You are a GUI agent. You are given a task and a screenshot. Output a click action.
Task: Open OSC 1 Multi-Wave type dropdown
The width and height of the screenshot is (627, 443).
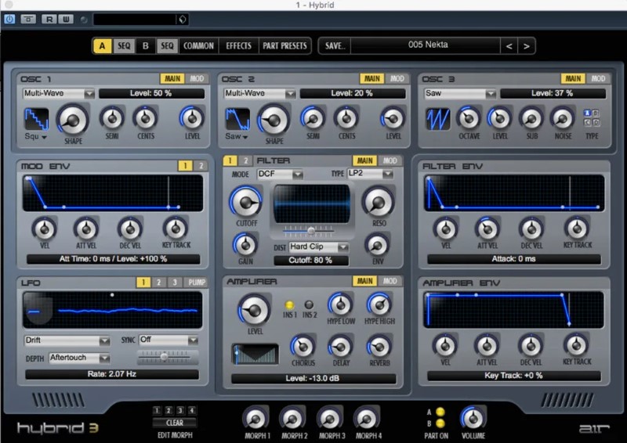(x=58, y=93)
